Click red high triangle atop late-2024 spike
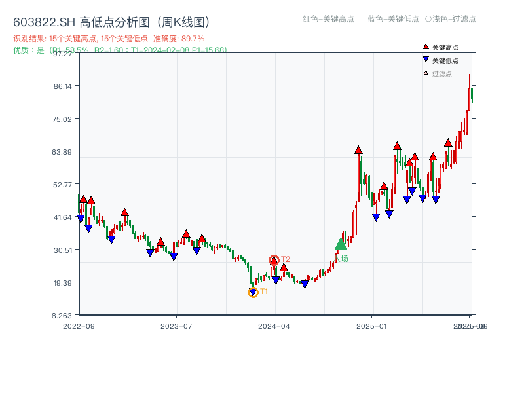524x393 pixels. 358,150
